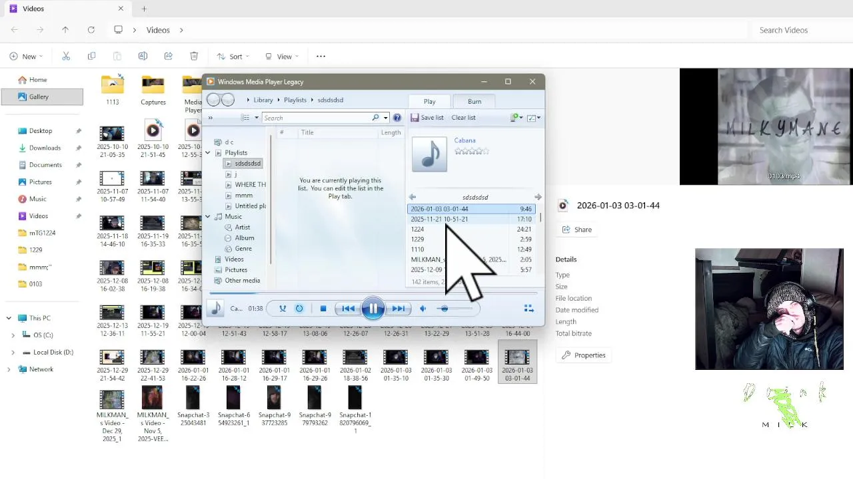Image resolution: width=853 pixels, height=479 pixels.
Task: Click the Delete icon in Explorer toolbar
Action: [x=194, y=57]
